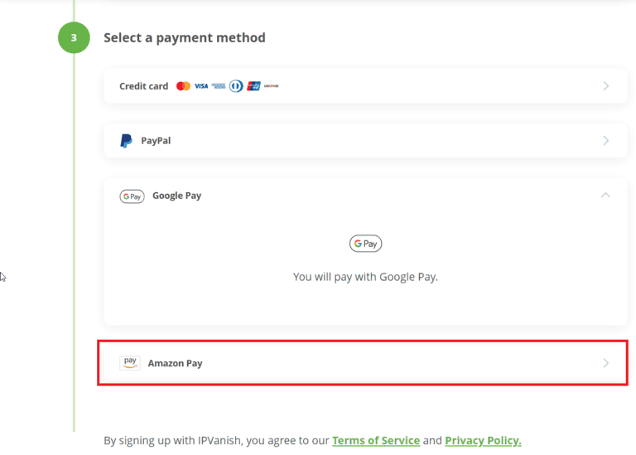Collapse the Google Pay section chevron
The image size is (636, 455).
pos(605,196)
